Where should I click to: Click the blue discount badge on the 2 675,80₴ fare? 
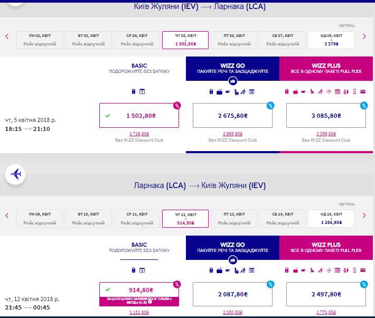(270, 105)
